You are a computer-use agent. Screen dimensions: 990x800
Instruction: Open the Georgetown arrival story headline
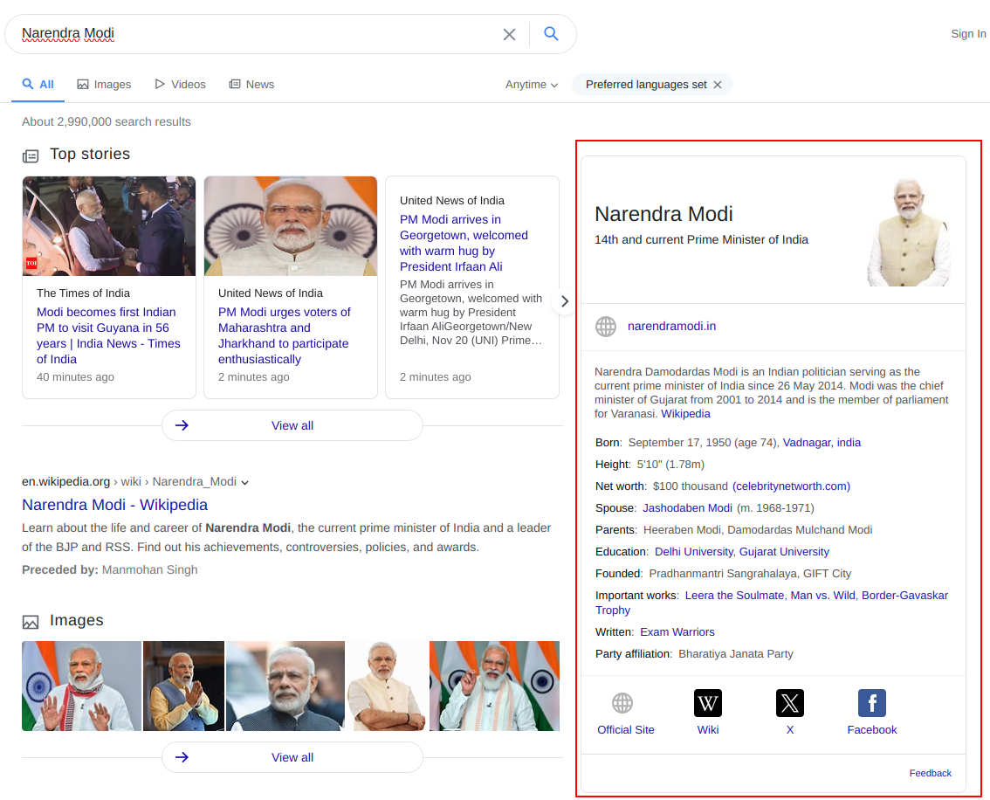(464, 243)
